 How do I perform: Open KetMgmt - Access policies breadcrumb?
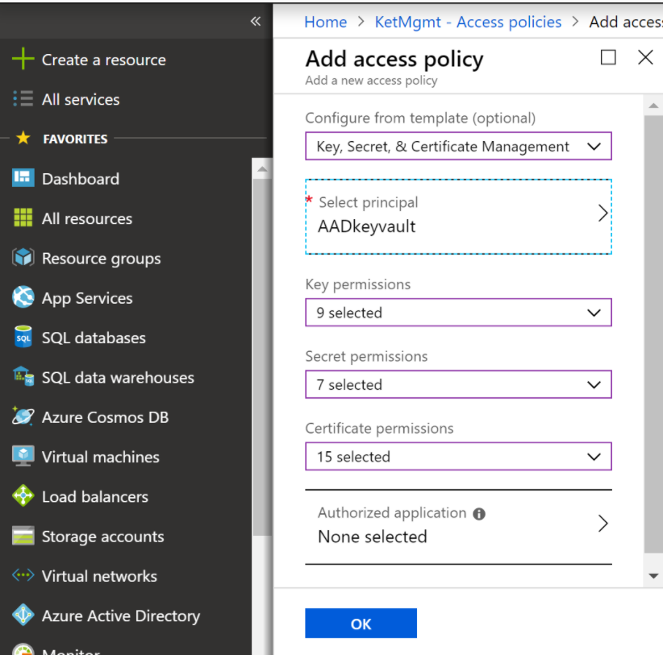pos(468,22)
